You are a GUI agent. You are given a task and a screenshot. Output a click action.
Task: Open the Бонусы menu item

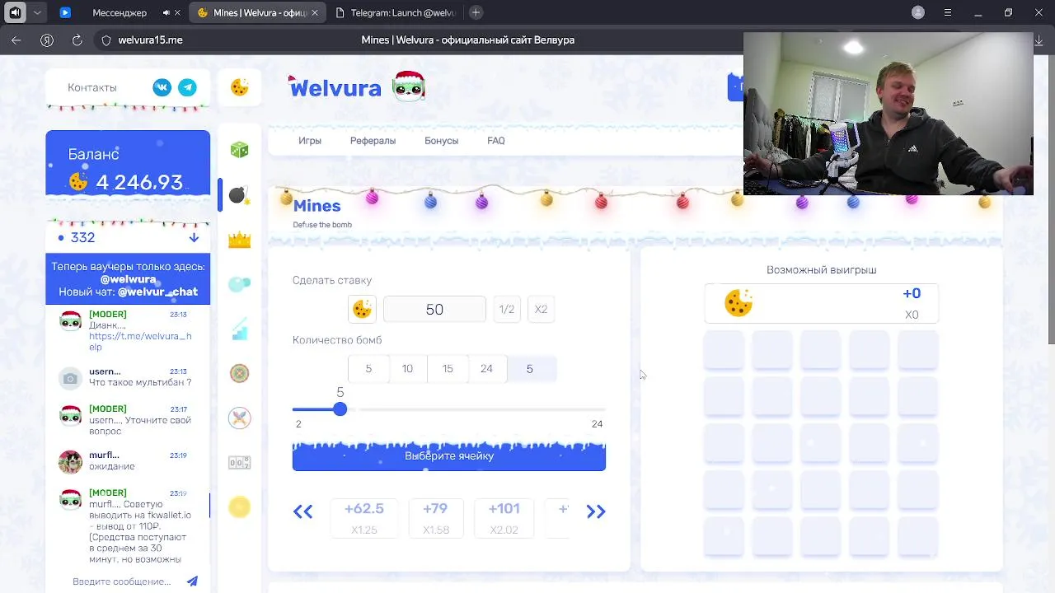441,141
